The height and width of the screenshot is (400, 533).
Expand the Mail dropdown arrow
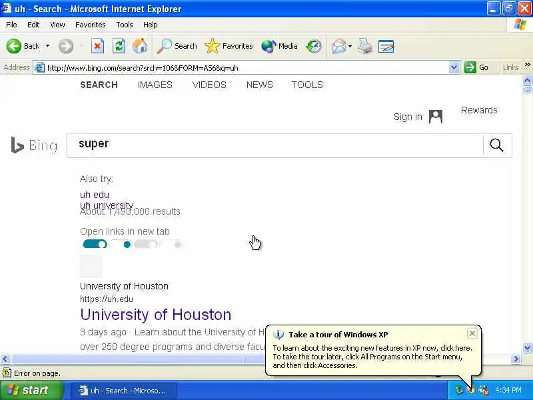click(350, 46)
